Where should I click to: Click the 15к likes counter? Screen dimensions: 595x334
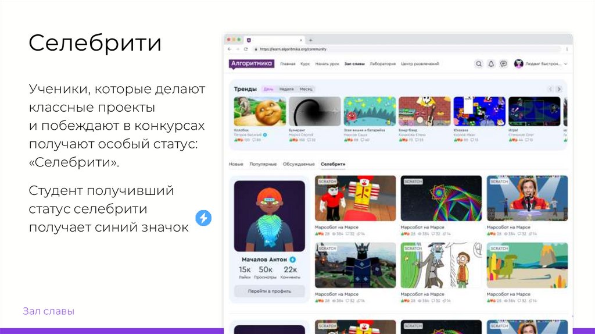[x=245, y=269]
